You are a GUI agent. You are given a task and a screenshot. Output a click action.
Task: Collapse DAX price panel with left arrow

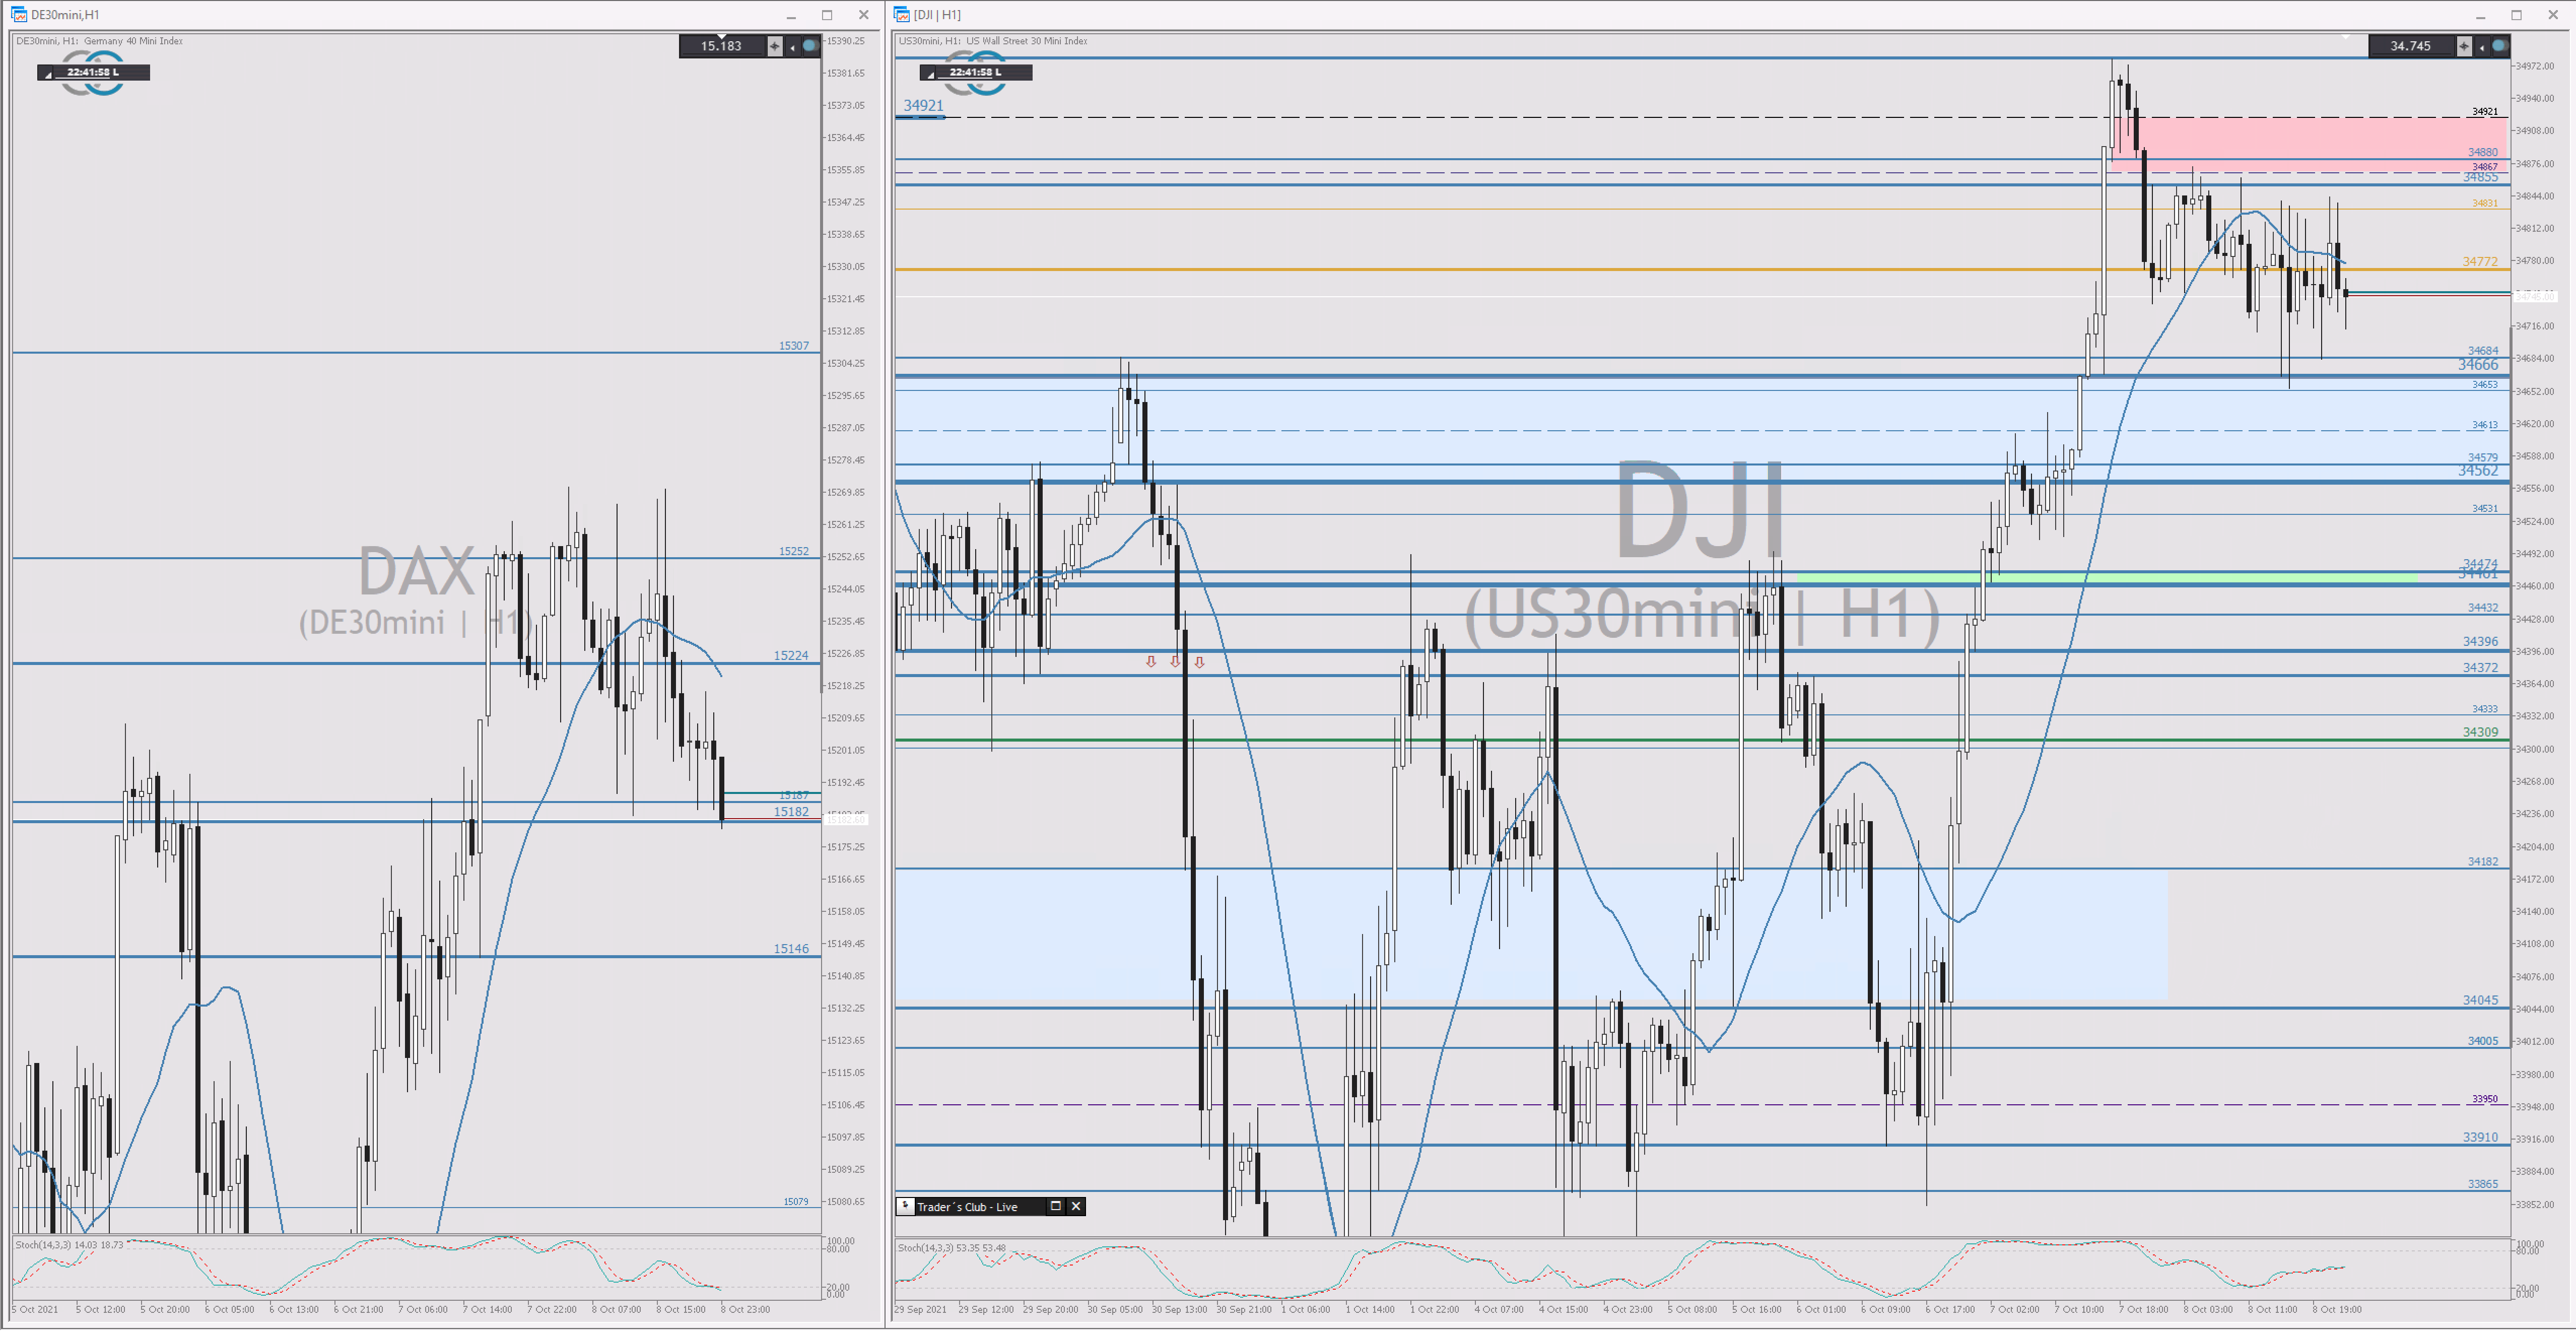[792, 47]
